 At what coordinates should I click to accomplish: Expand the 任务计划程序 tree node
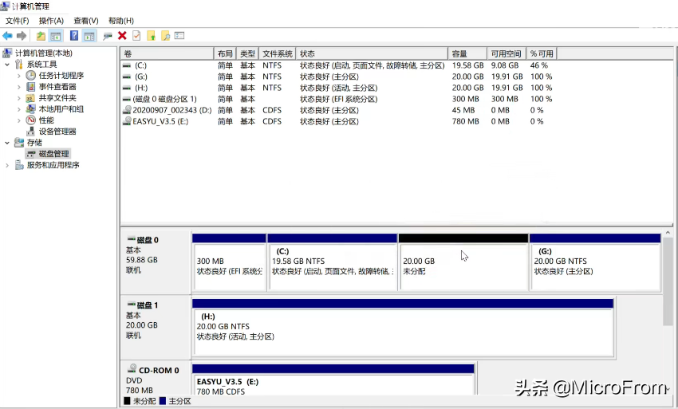click(19, 76)
